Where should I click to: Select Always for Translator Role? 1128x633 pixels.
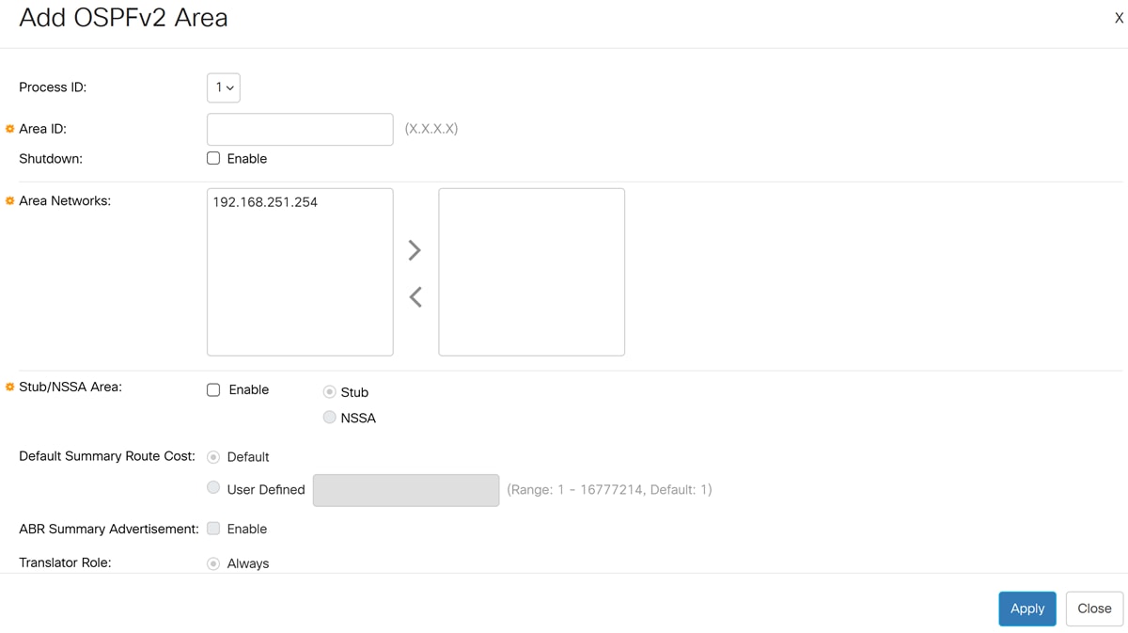point(213,563)
